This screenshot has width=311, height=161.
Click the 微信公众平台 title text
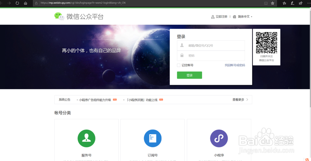pyautogui.click(x=85, y=17)
